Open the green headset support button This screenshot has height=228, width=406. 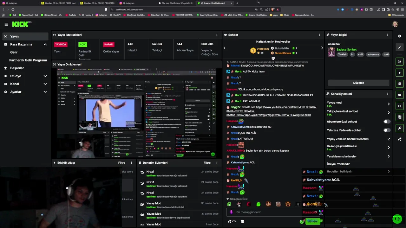(397, 219)
